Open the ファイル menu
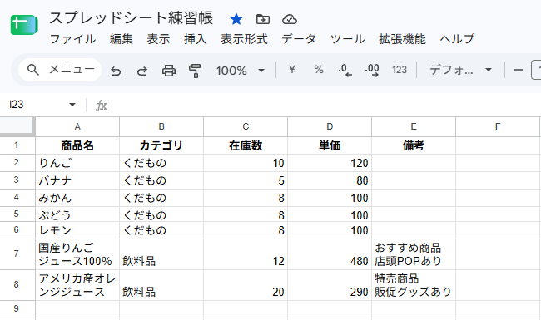Viewport: 541px width, 320px height. [x=72, y=39]
